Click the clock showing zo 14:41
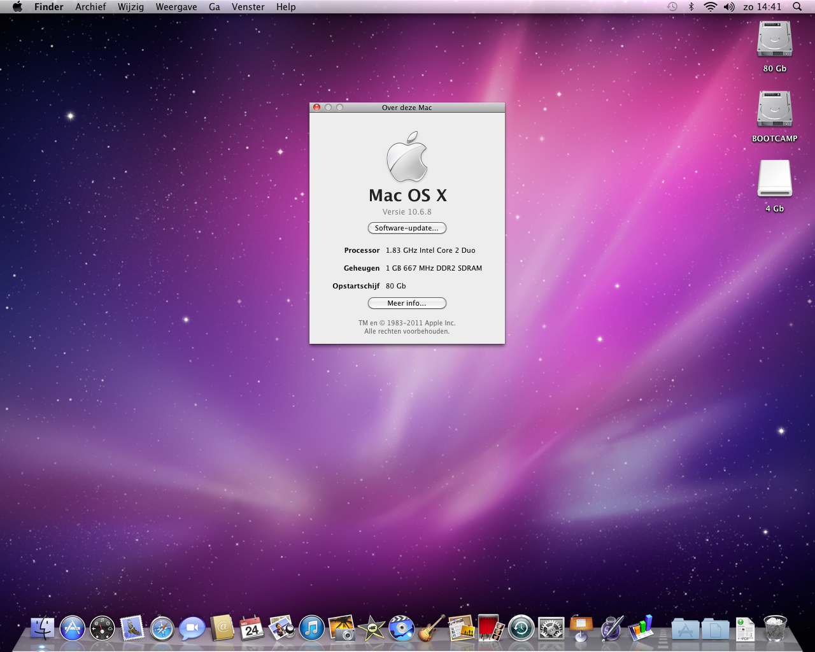The height and width of the screenshot is (652, 815). coord(762,6)
